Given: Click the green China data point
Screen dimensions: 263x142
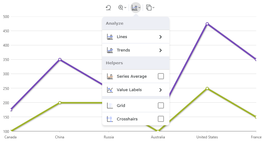Looking at the screenshot, I should pyautogui.click(x=60, y=103).
